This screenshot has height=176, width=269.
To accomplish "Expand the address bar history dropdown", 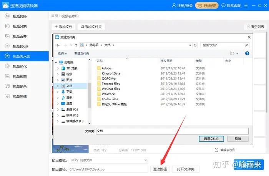I will click(190, 45).
